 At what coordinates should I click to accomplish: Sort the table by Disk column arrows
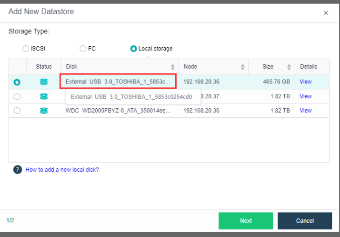click(173, 67)
